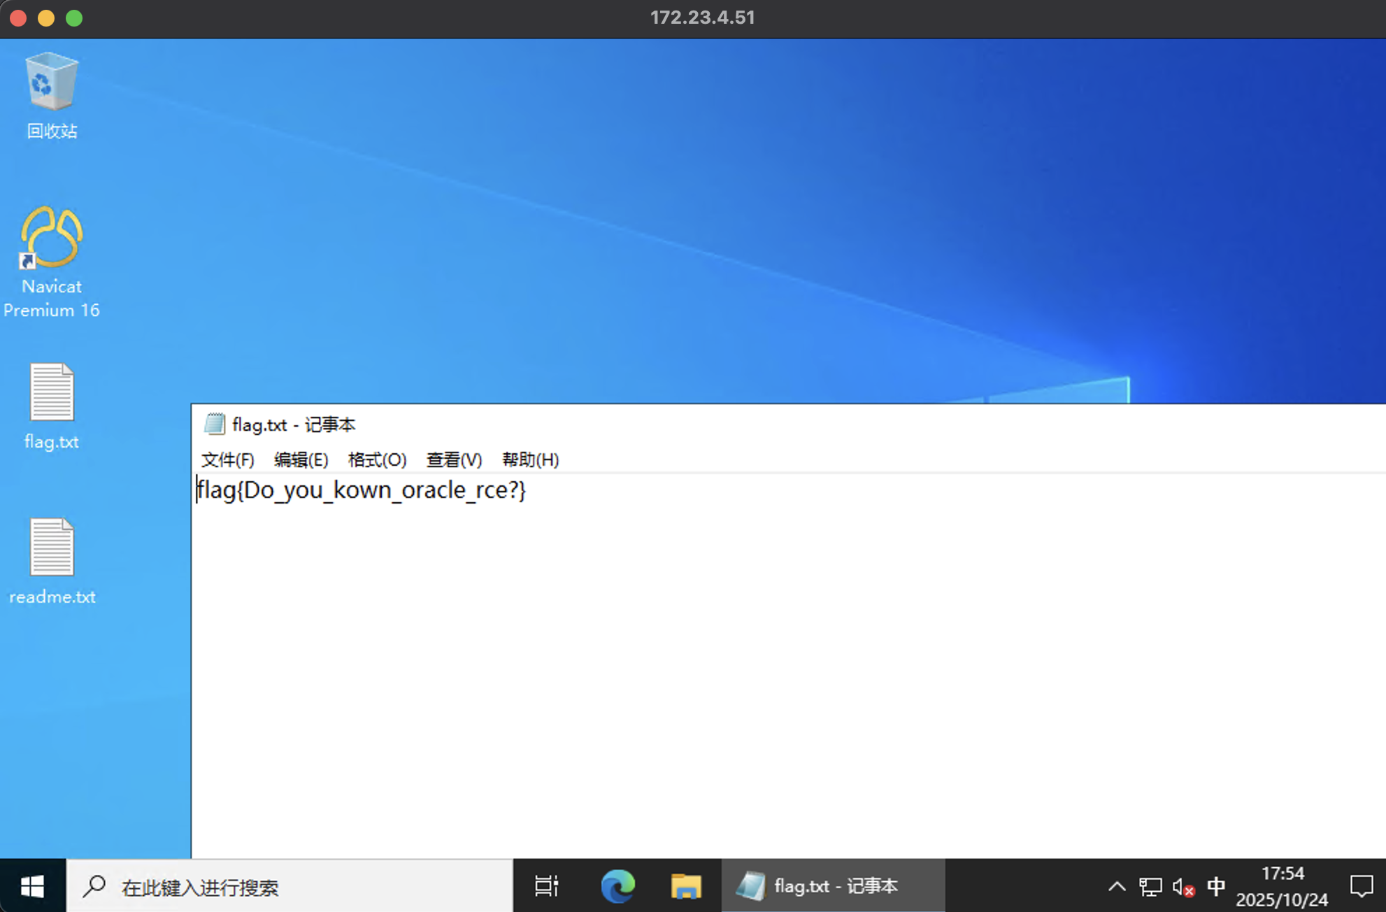Open the 文件(F) menu in Notepad
This screenshot has width=1386, height=912.
[x=227, y=459]
